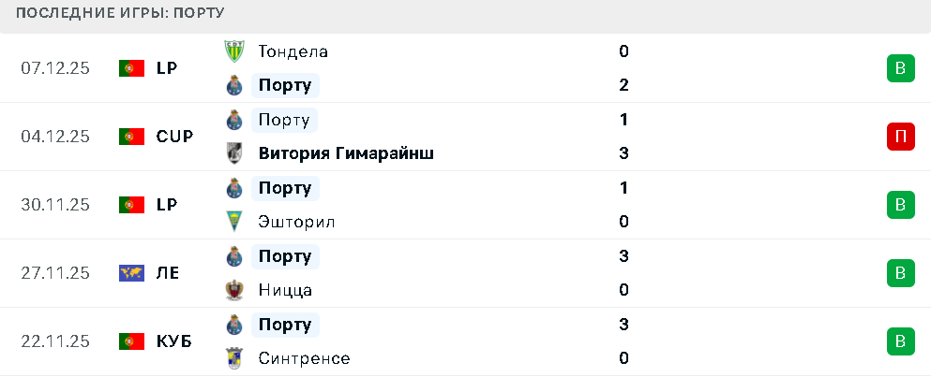Click the green В badge for 07.12.25 match

(x=900, y=68)
